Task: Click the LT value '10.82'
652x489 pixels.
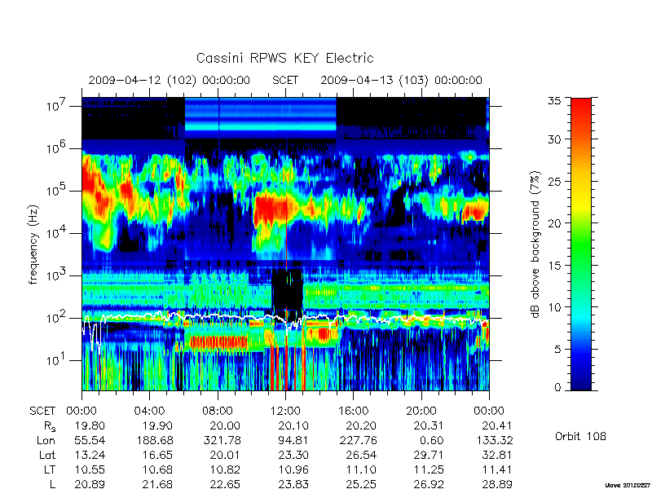Action: [225, 469]
